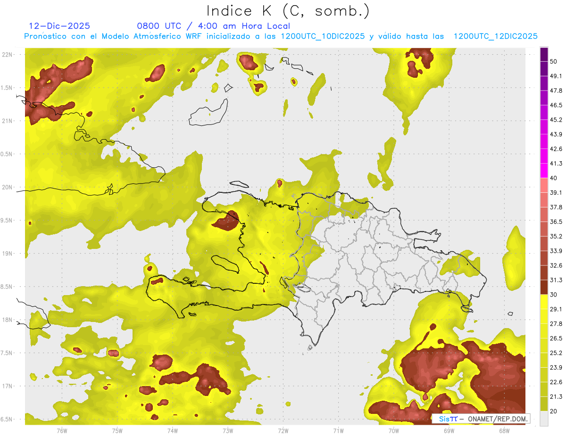Click the "42.6" colorbar label
The width and height of the screenshot is (566, 437).
point(556,149)
